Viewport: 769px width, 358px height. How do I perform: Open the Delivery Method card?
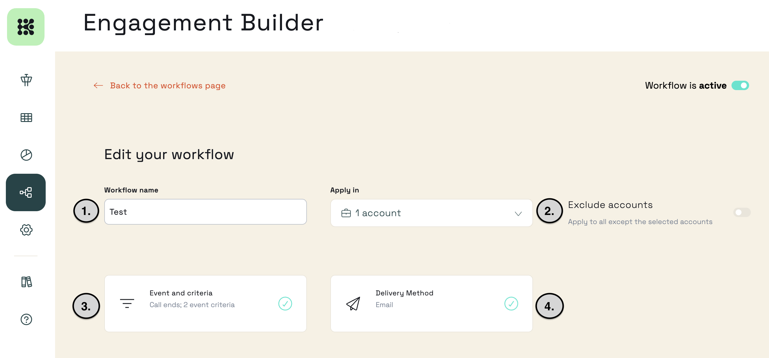[x=431, y=303]
